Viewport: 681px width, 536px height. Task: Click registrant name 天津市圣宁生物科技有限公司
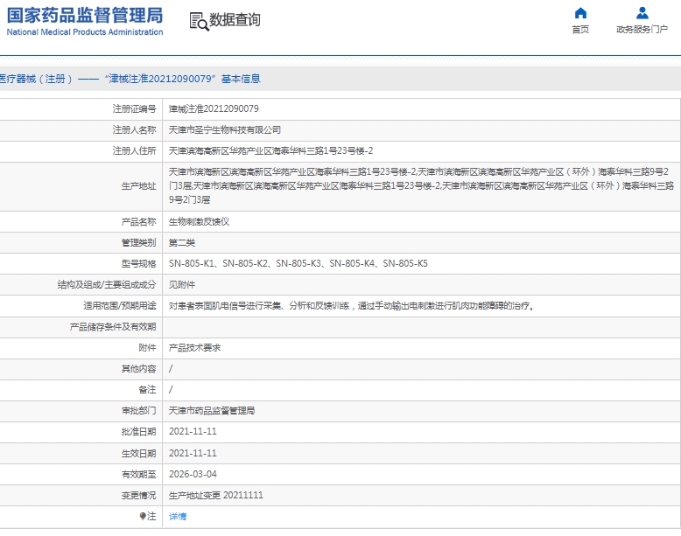225,129
